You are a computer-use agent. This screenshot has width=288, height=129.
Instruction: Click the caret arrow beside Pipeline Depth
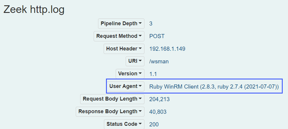[140, 23]
